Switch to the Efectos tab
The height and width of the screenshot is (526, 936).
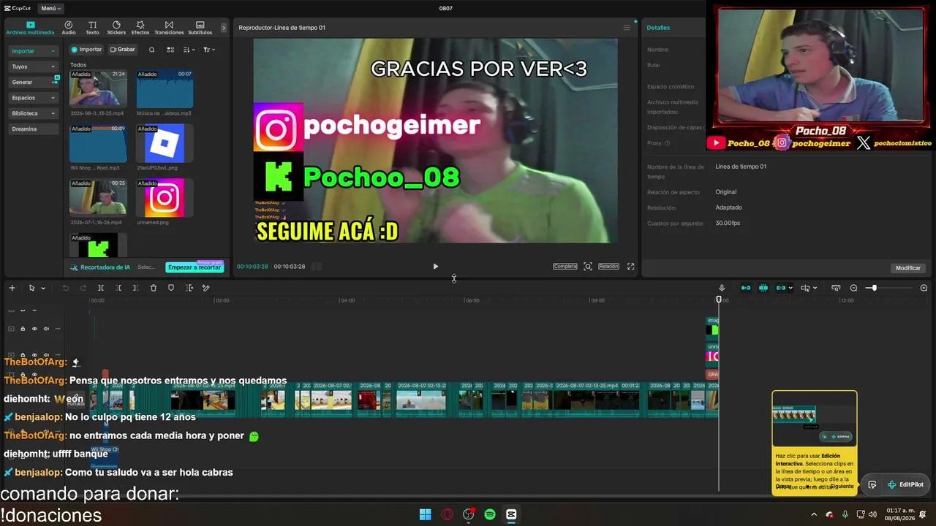pos(140,28)
